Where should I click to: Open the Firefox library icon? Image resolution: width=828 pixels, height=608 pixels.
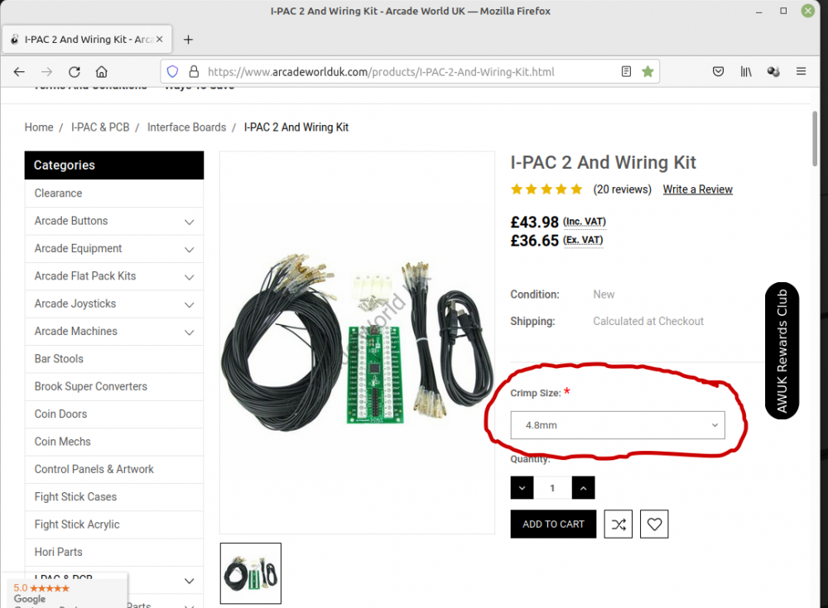click(746, 71)
